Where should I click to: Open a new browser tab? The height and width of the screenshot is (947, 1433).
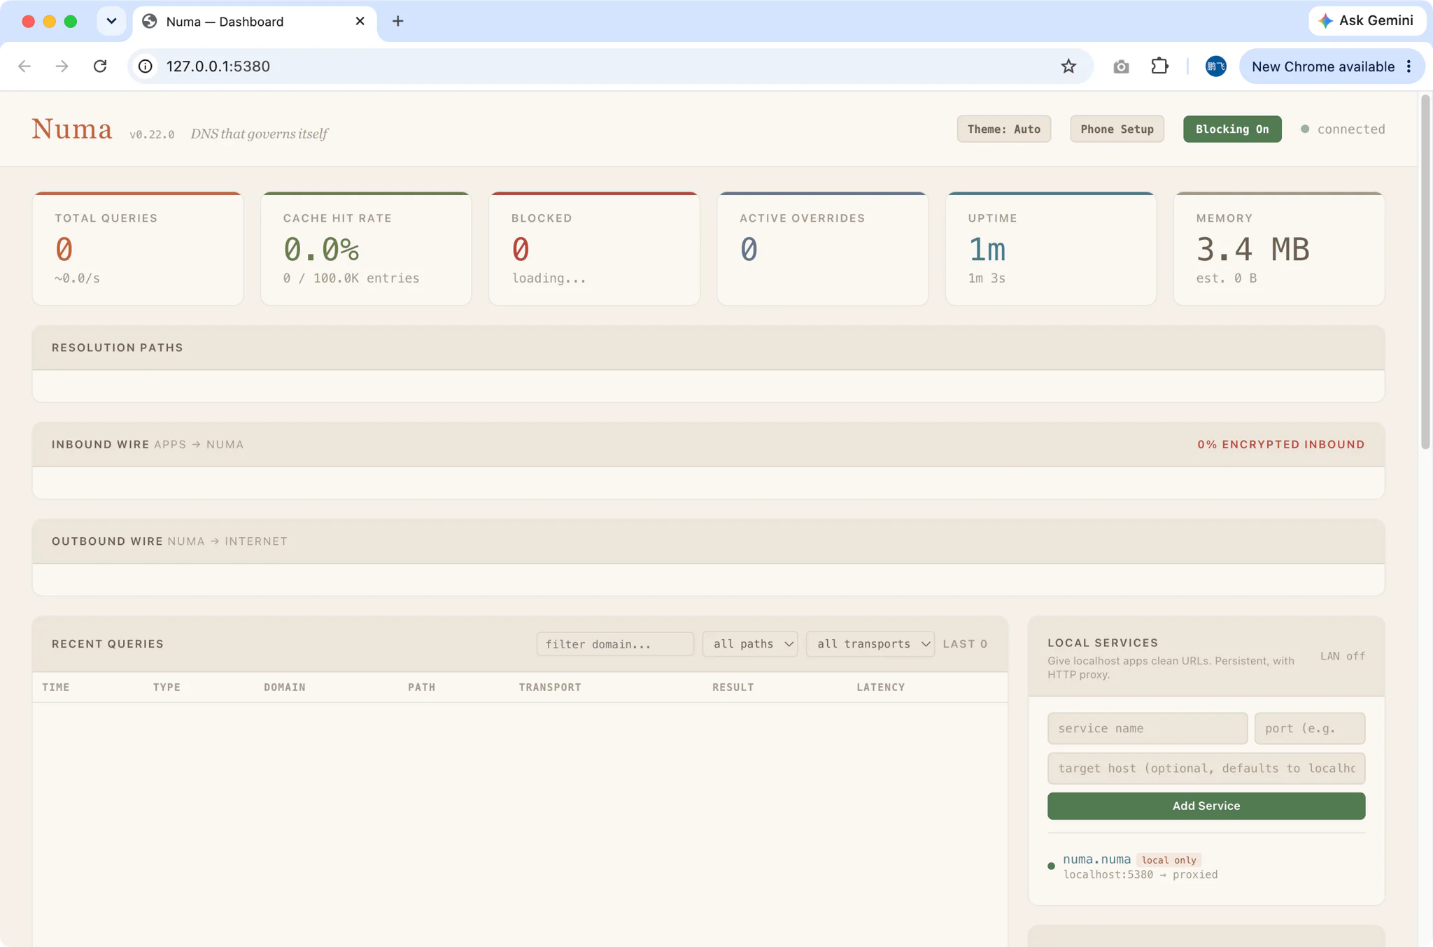397,21
